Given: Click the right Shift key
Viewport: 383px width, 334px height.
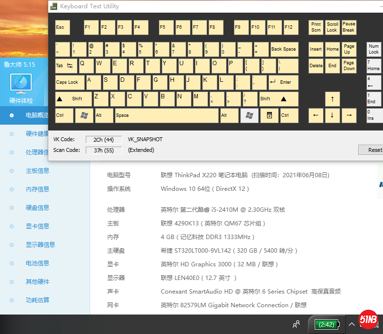Looking at the screenshot, I should [x=279, y=99].
